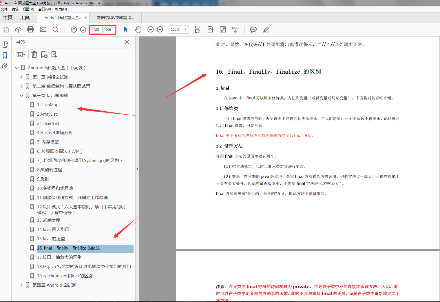Open 17.接口、抽象类的区别 bookmark

[59, 257]
